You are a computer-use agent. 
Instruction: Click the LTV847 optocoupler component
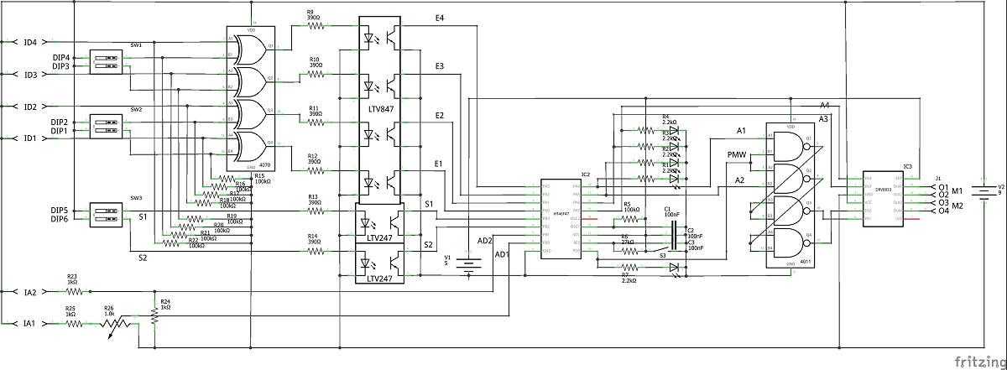(380, 109)
